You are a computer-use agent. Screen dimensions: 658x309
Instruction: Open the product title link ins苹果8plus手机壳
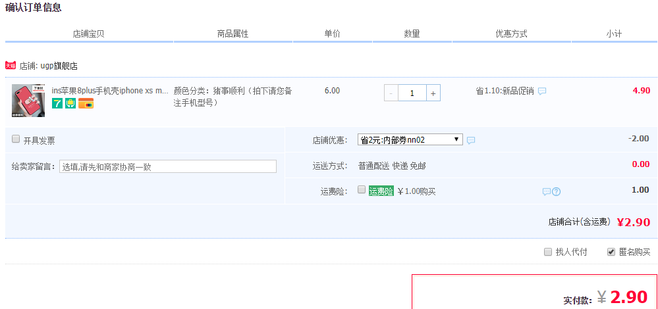pos(109,91)
